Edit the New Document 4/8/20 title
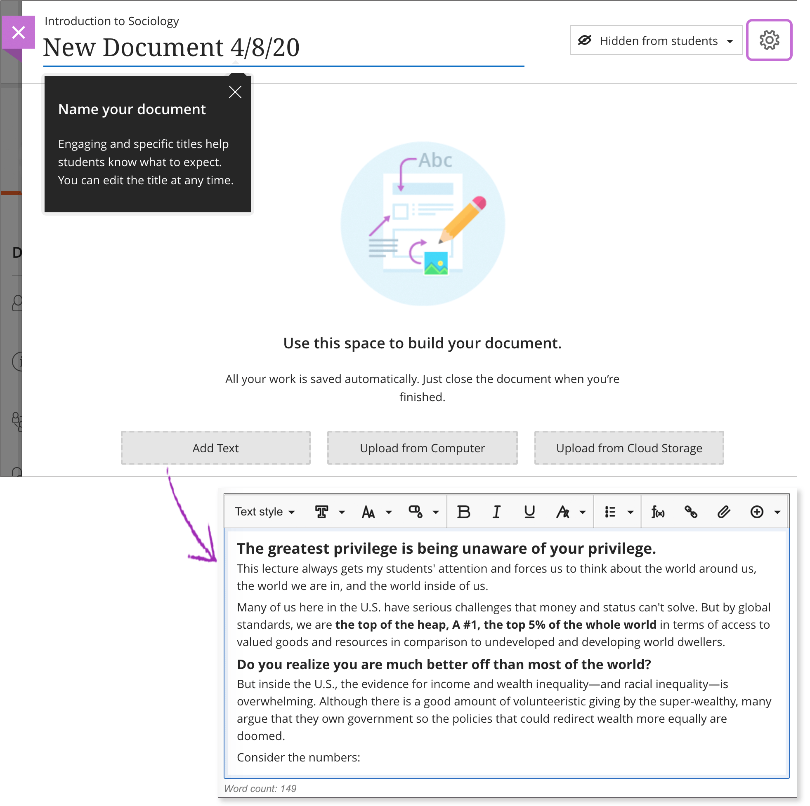This screenshot has width=810, height=806. coord(171,47)
